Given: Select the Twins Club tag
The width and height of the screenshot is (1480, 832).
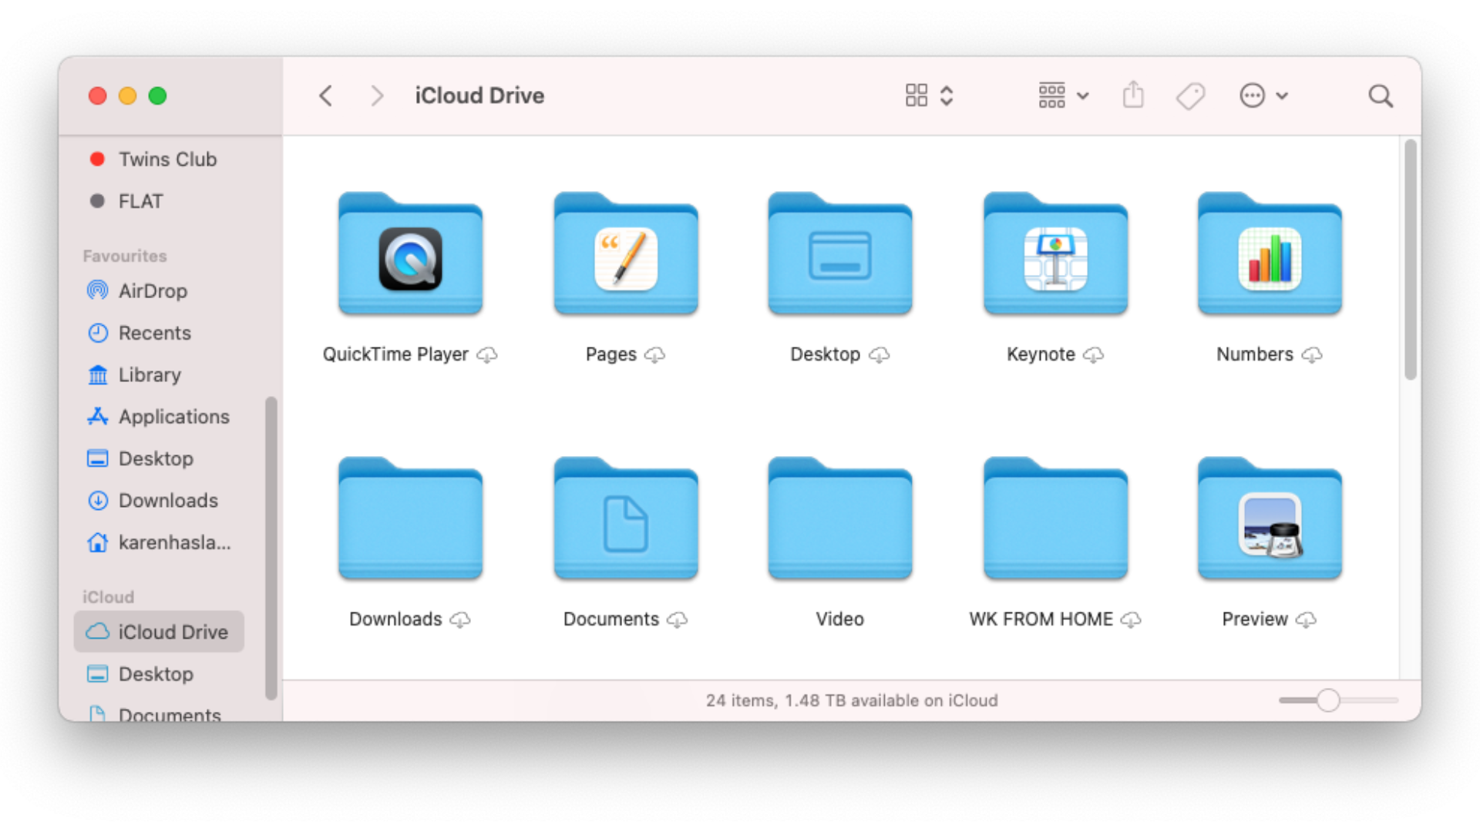Looking at the screenshot, I should click(167, 159).
